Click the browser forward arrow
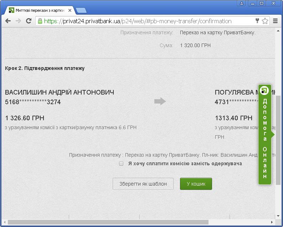This screenshot has width=283, height=227. click(18, 21)
